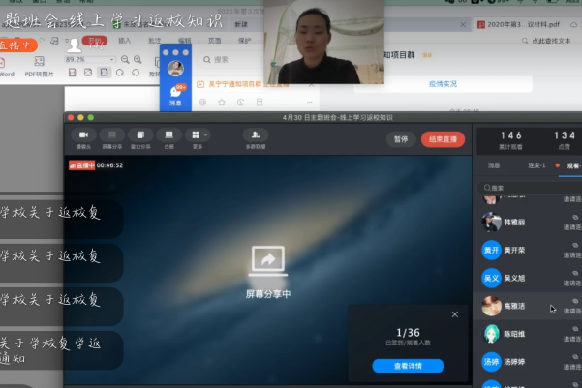The width and height of the screenshot is (582, 388).
Task: Switch to the 消息 tab
Action: click(x=493, y=166)
